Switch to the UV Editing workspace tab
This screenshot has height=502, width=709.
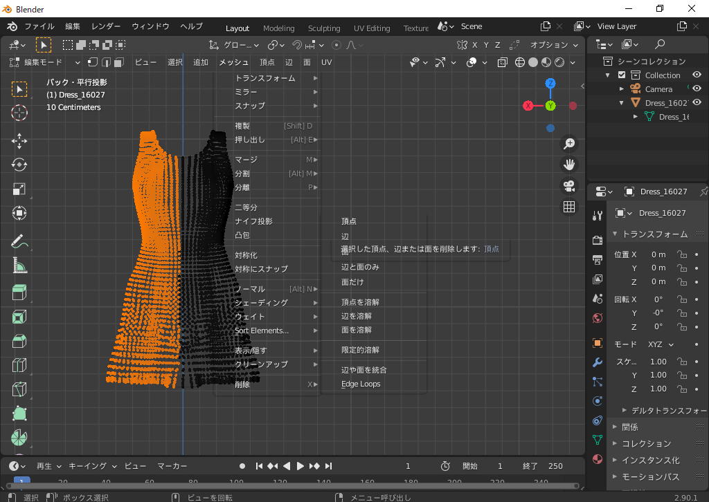(372, 28)
